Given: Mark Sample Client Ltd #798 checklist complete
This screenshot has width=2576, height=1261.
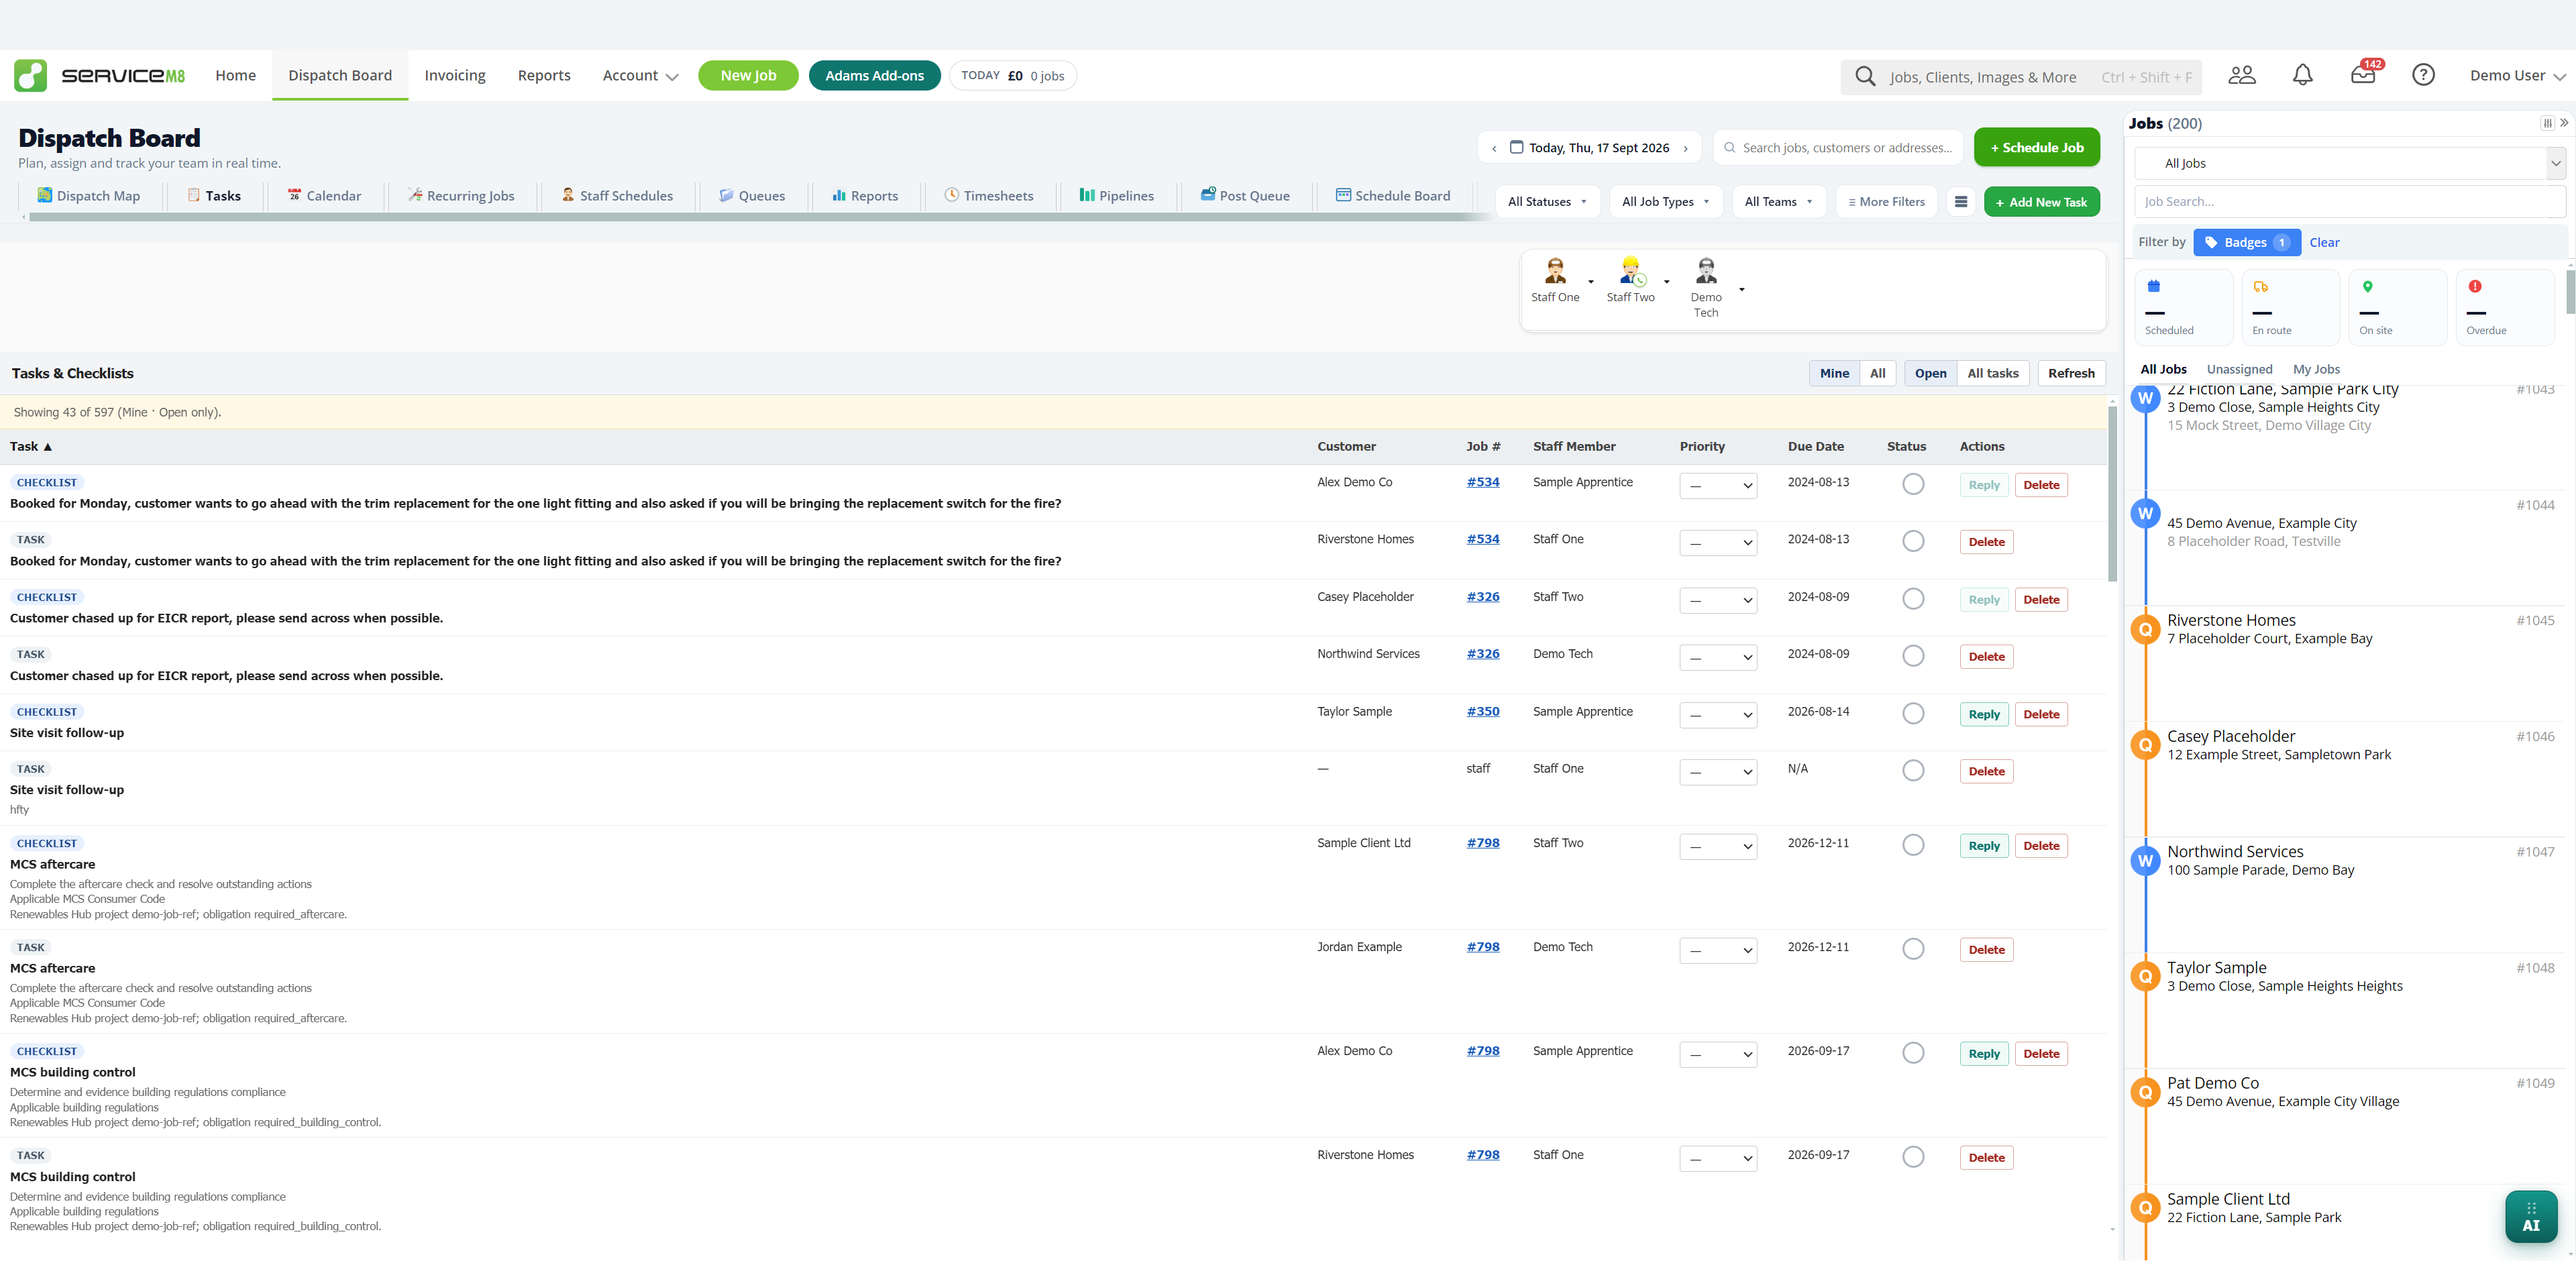Looking at the screenshot, I should click(x=1913, y=845).
